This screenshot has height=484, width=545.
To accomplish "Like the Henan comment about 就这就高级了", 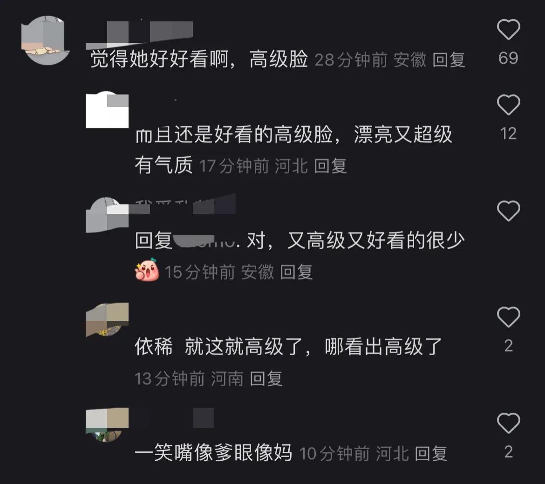I will coord(508,317).
